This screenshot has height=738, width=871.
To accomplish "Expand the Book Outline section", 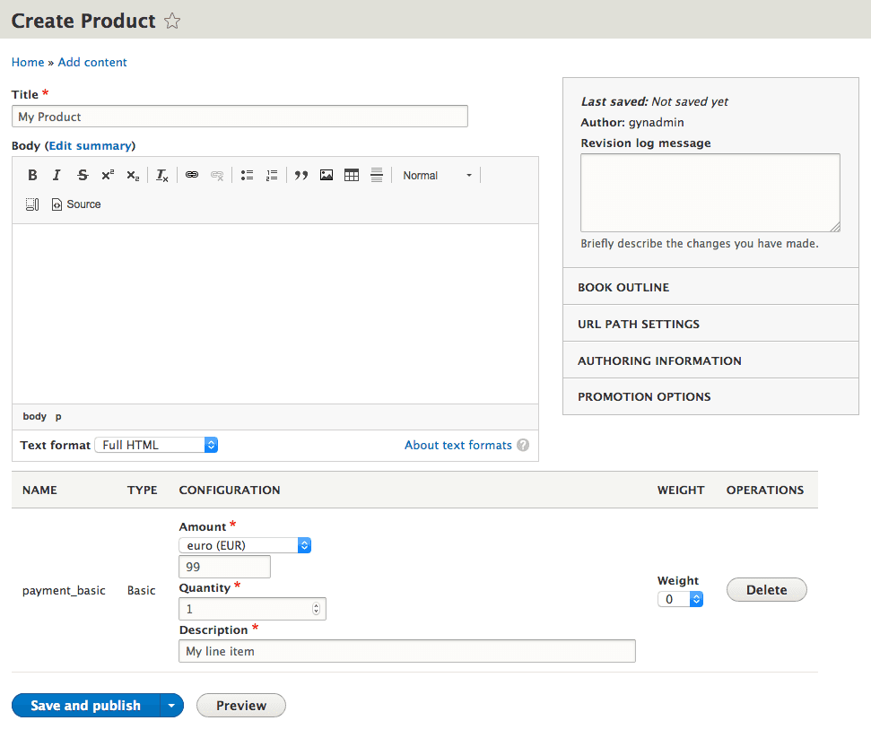I will (x=623, y=288).
